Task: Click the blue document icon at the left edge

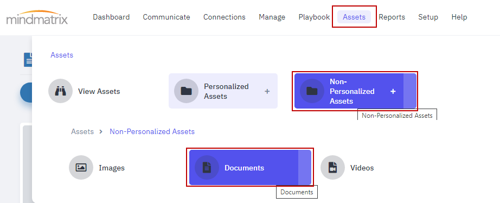Action: coord(28,60)
